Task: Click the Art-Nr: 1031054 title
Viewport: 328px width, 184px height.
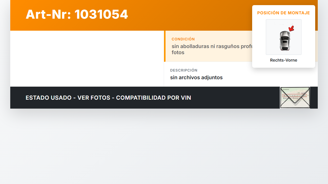Action: point(77,14)
